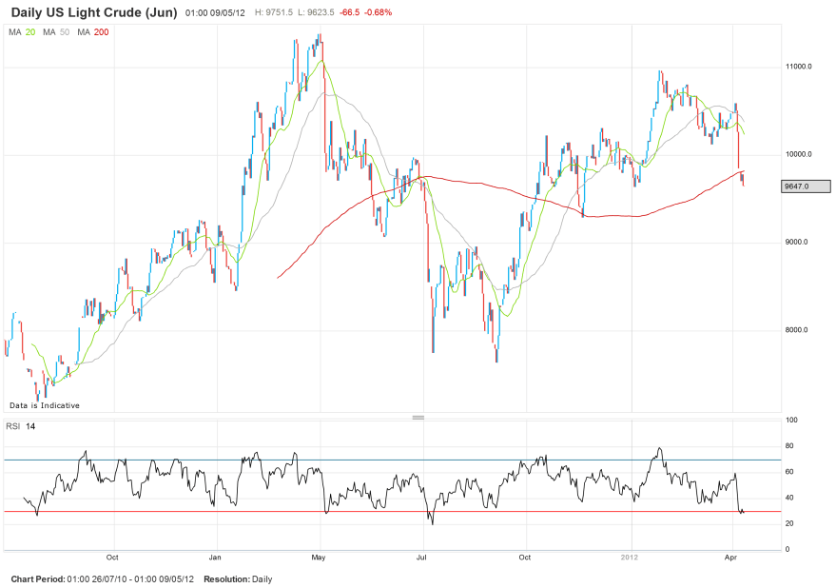
Task: Click the RSI 14 indicator label
Action: click(22, 425)
